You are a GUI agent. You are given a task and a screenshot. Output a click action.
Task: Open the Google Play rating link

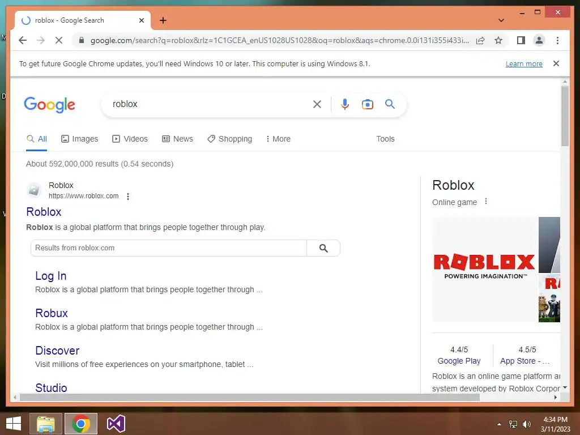tap(459, 361)
